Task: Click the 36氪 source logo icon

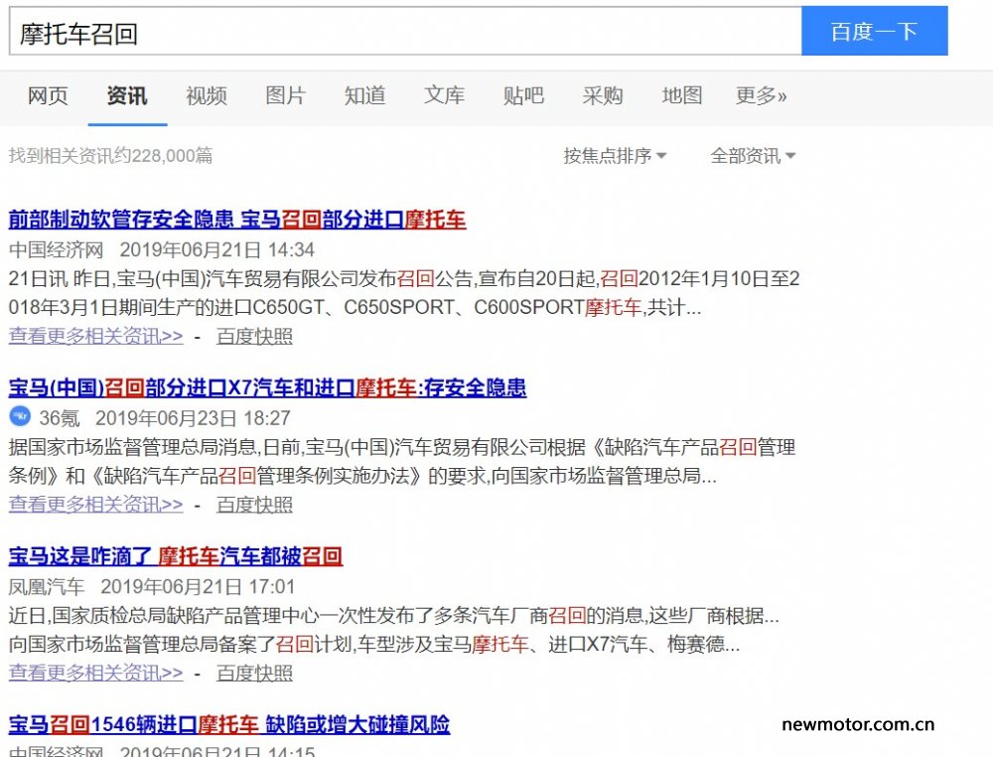Action: (x=20, y=416)
